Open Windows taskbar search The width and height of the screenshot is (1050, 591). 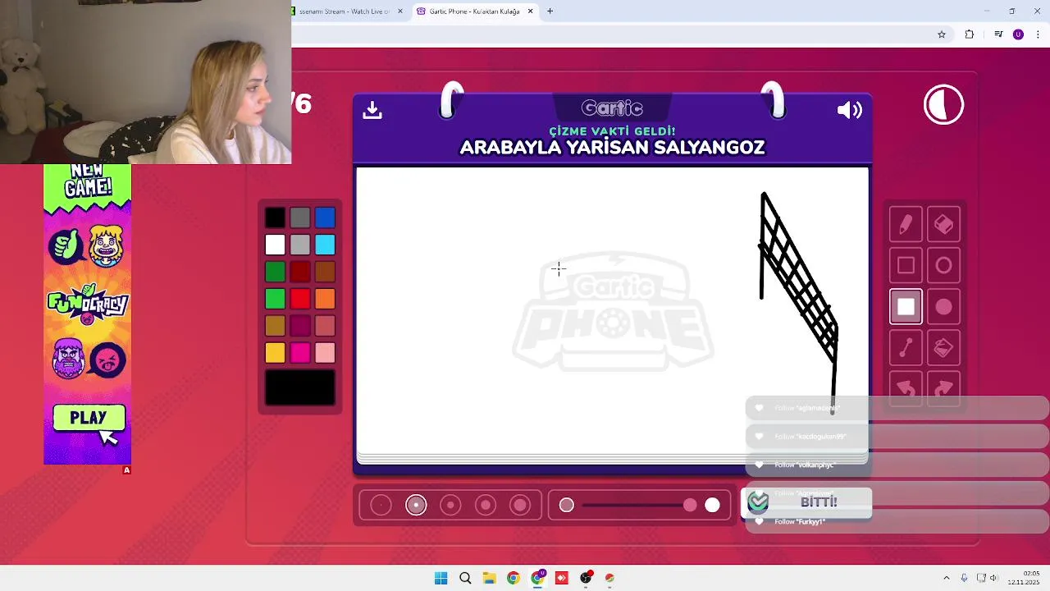pyautogui.click(x=465, y=578)
